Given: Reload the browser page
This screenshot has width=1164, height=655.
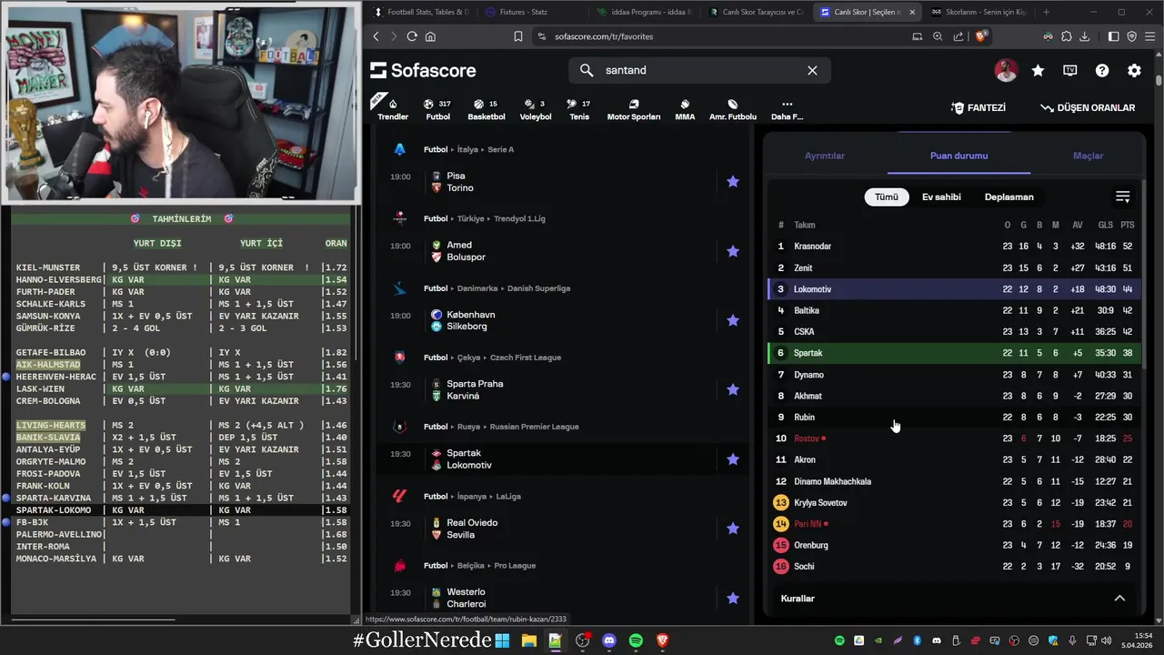Looking at the screenshot, I should 412,36.
